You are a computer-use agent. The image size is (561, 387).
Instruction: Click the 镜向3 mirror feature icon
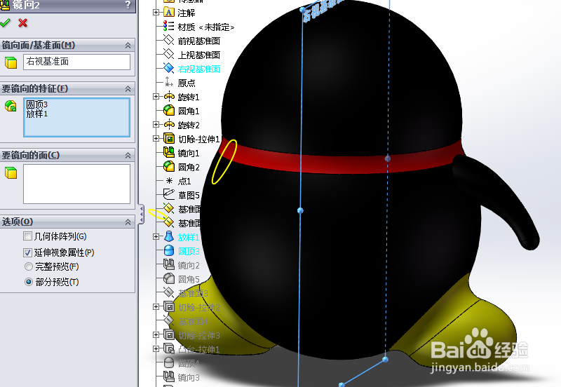169,376
